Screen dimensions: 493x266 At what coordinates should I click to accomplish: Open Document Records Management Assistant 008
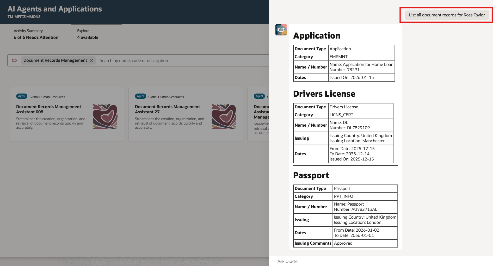point(49,109)
